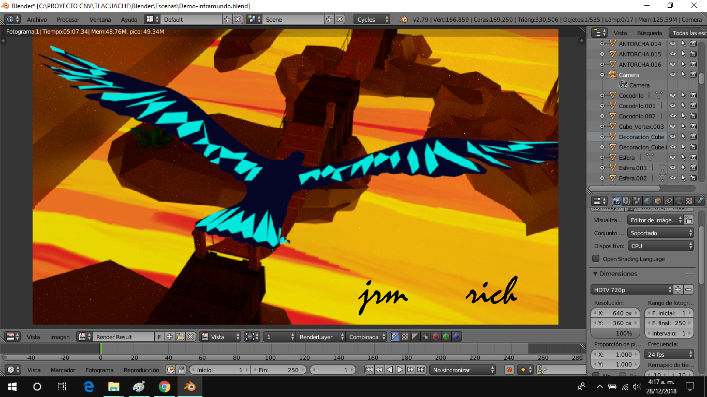The width and height of the screenshot is (707, 397).
Task: Open the Imagen menu in image editor
Action: tap(60, 337)
